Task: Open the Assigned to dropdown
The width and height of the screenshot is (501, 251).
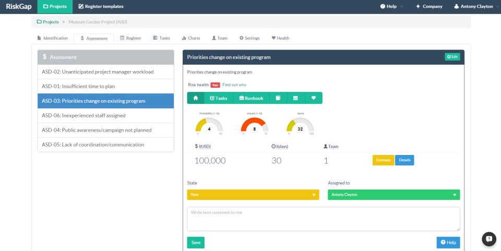Action: (393, 195)
